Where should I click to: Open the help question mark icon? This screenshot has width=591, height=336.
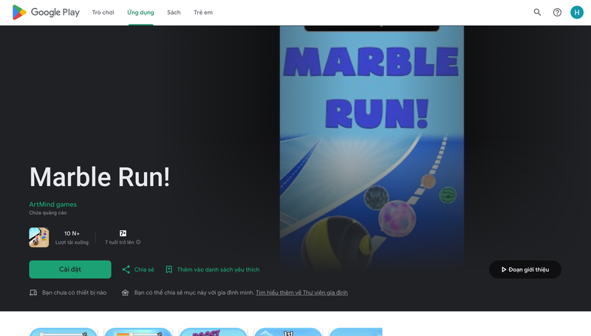(x=557, y=13)
